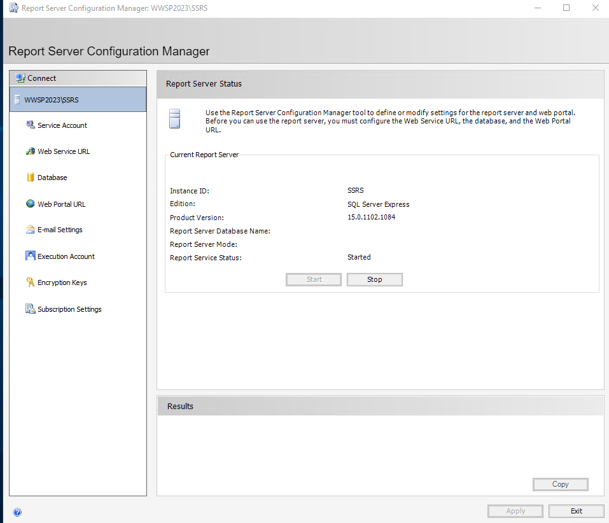Screen dimensions: 609x523
Task: Exit the configuration manager
Action: [x=577, y=511]
